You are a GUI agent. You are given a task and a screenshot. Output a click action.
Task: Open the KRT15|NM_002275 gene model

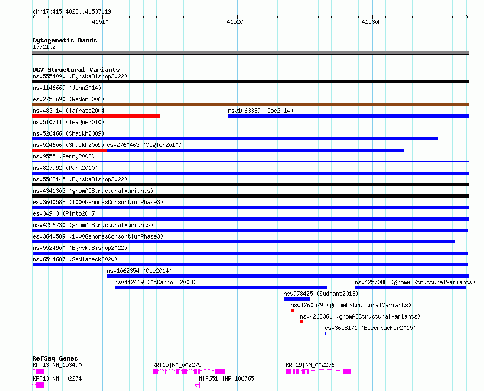(x=189, y=371)
